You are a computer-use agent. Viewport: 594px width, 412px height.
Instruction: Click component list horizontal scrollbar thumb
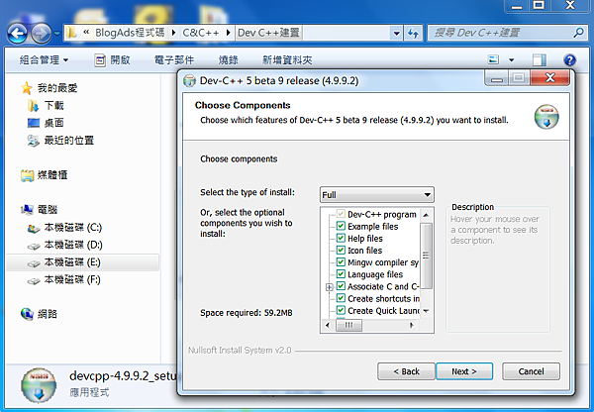(x=349, y=325)
